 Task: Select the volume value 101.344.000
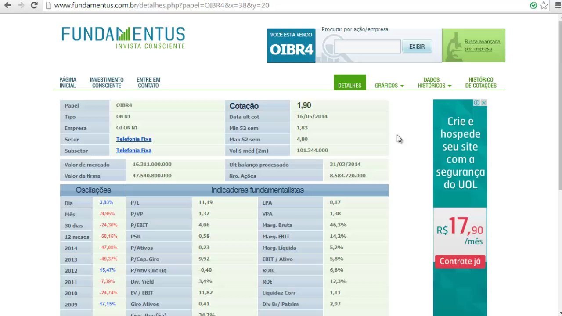312,151
